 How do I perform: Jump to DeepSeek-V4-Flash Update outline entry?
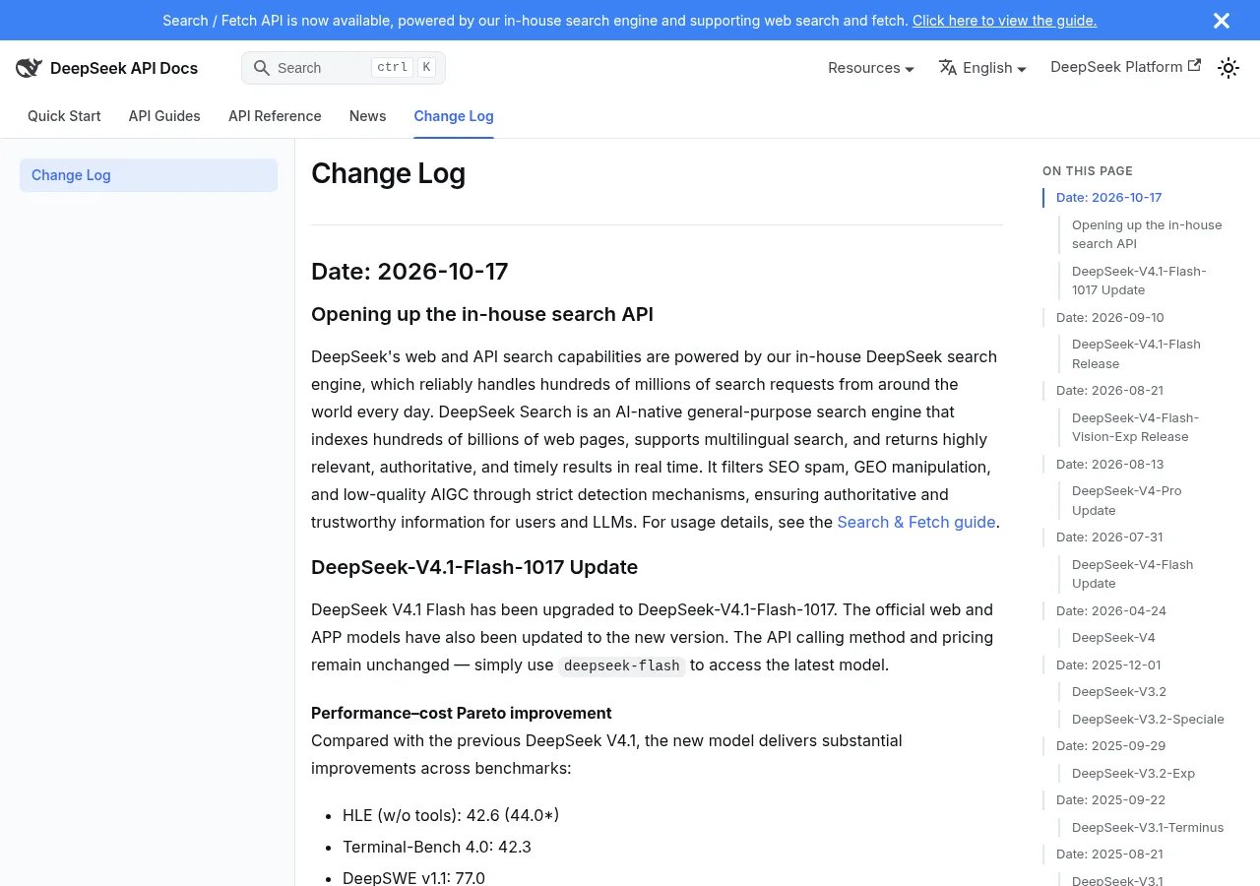[x=1132, y=574]
